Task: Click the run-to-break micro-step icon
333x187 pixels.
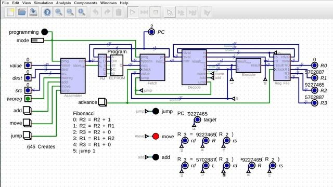Action: (x=193, y=12)
